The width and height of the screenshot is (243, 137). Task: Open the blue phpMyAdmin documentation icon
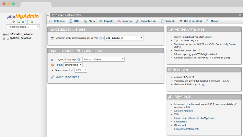click(x=23, y=22)
